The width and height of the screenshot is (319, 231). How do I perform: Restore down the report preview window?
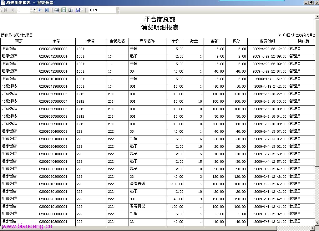coord(311,3)
